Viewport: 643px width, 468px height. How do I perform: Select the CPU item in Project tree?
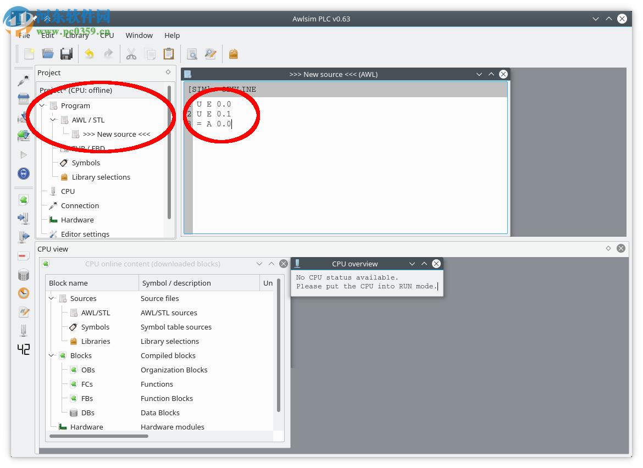68,191
